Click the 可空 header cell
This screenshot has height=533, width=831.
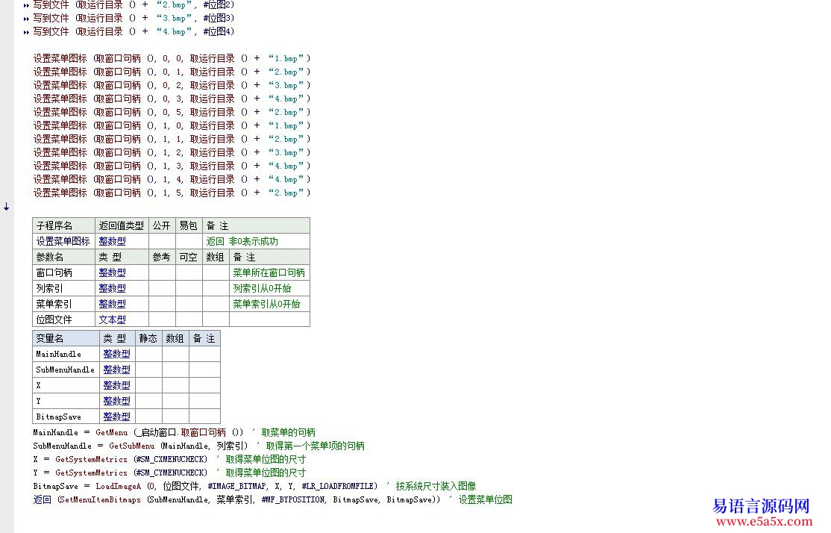(189, 258)
